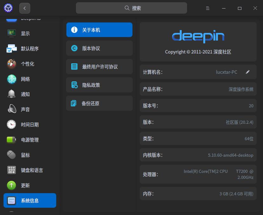Open 隐私政策
This screenshot has width=263, height=215.
click(99, 85)
